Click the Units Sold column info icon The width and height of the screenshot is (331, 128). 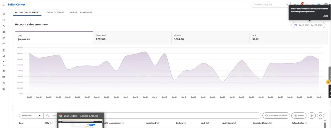(x=158, y=123)
